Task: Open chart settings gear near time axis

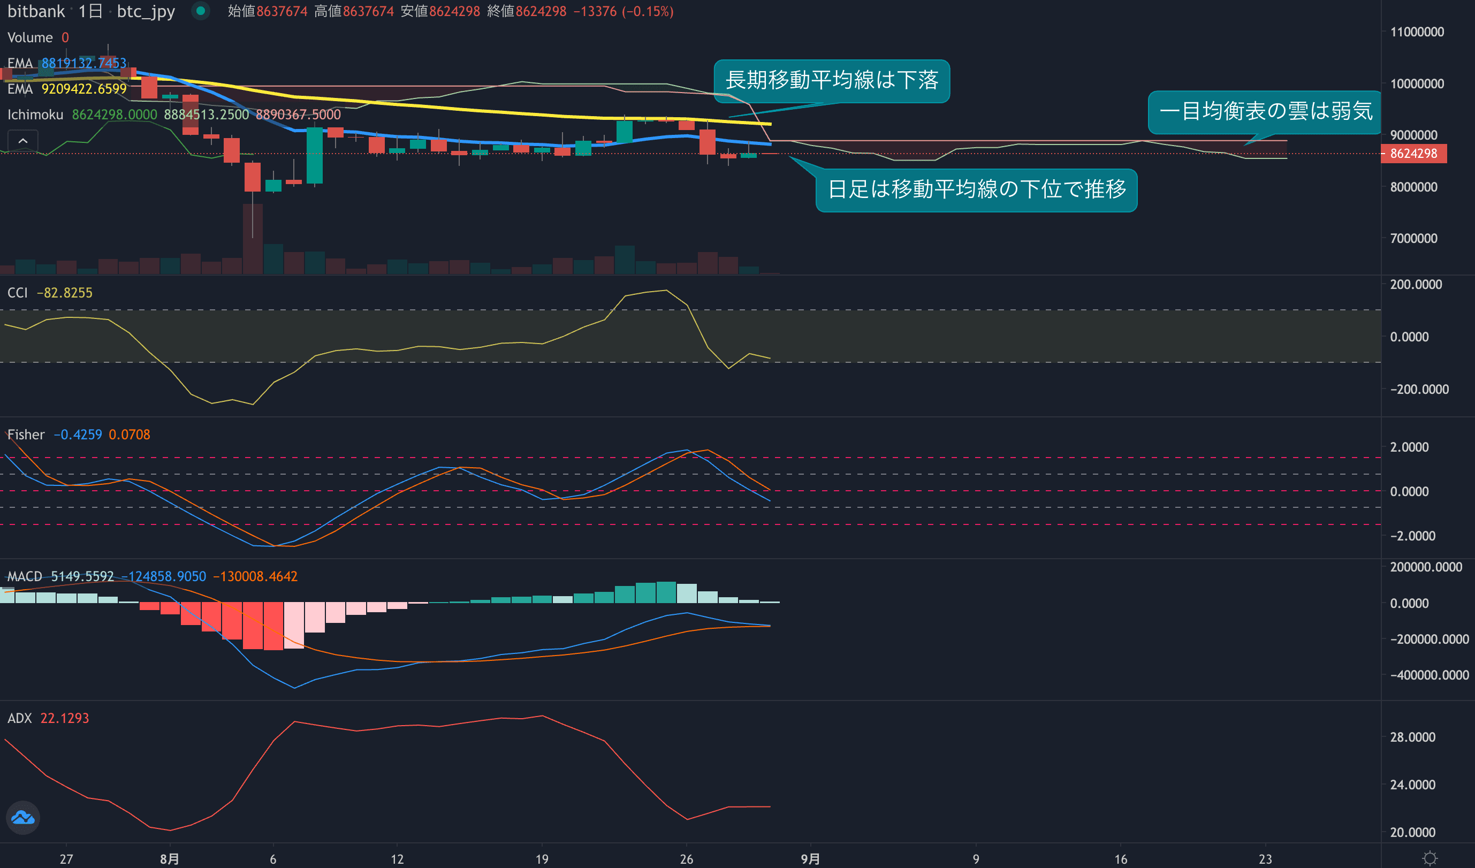Action: click(x=1430, y=858)
